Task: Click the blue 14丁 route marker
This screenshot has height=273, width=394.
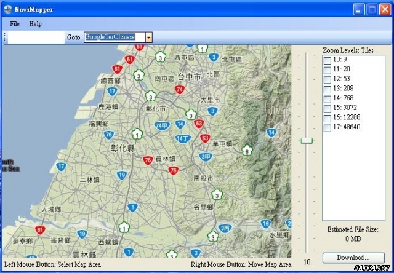Action: 183,139
